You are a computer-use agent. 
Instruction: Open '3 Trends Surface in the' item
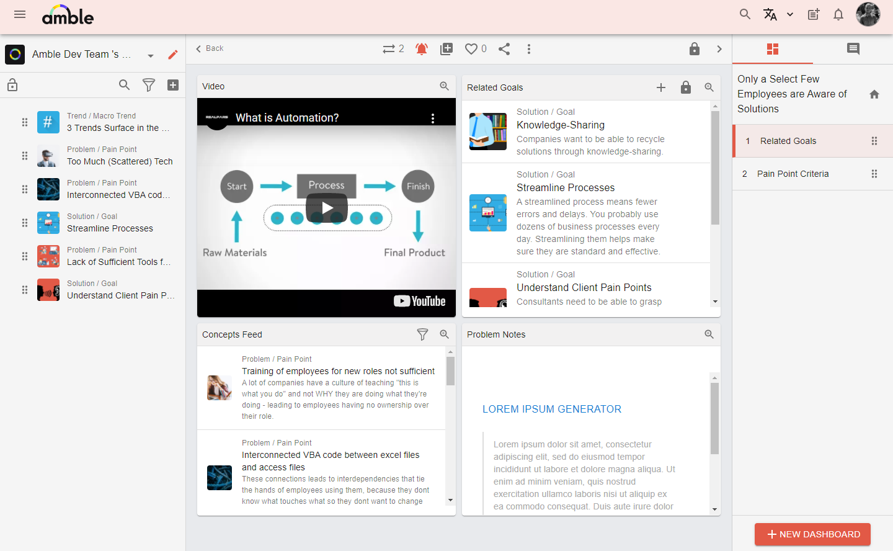(118, 128)
